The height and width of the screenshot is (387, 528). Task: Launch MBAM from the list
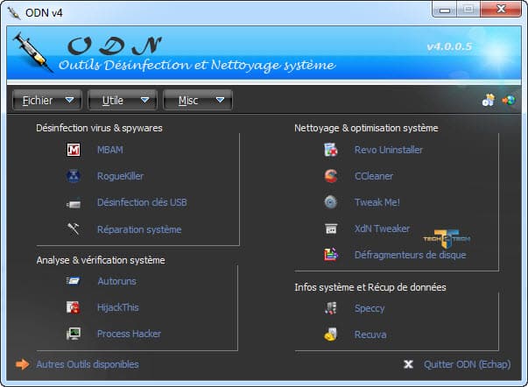[110, 150]
